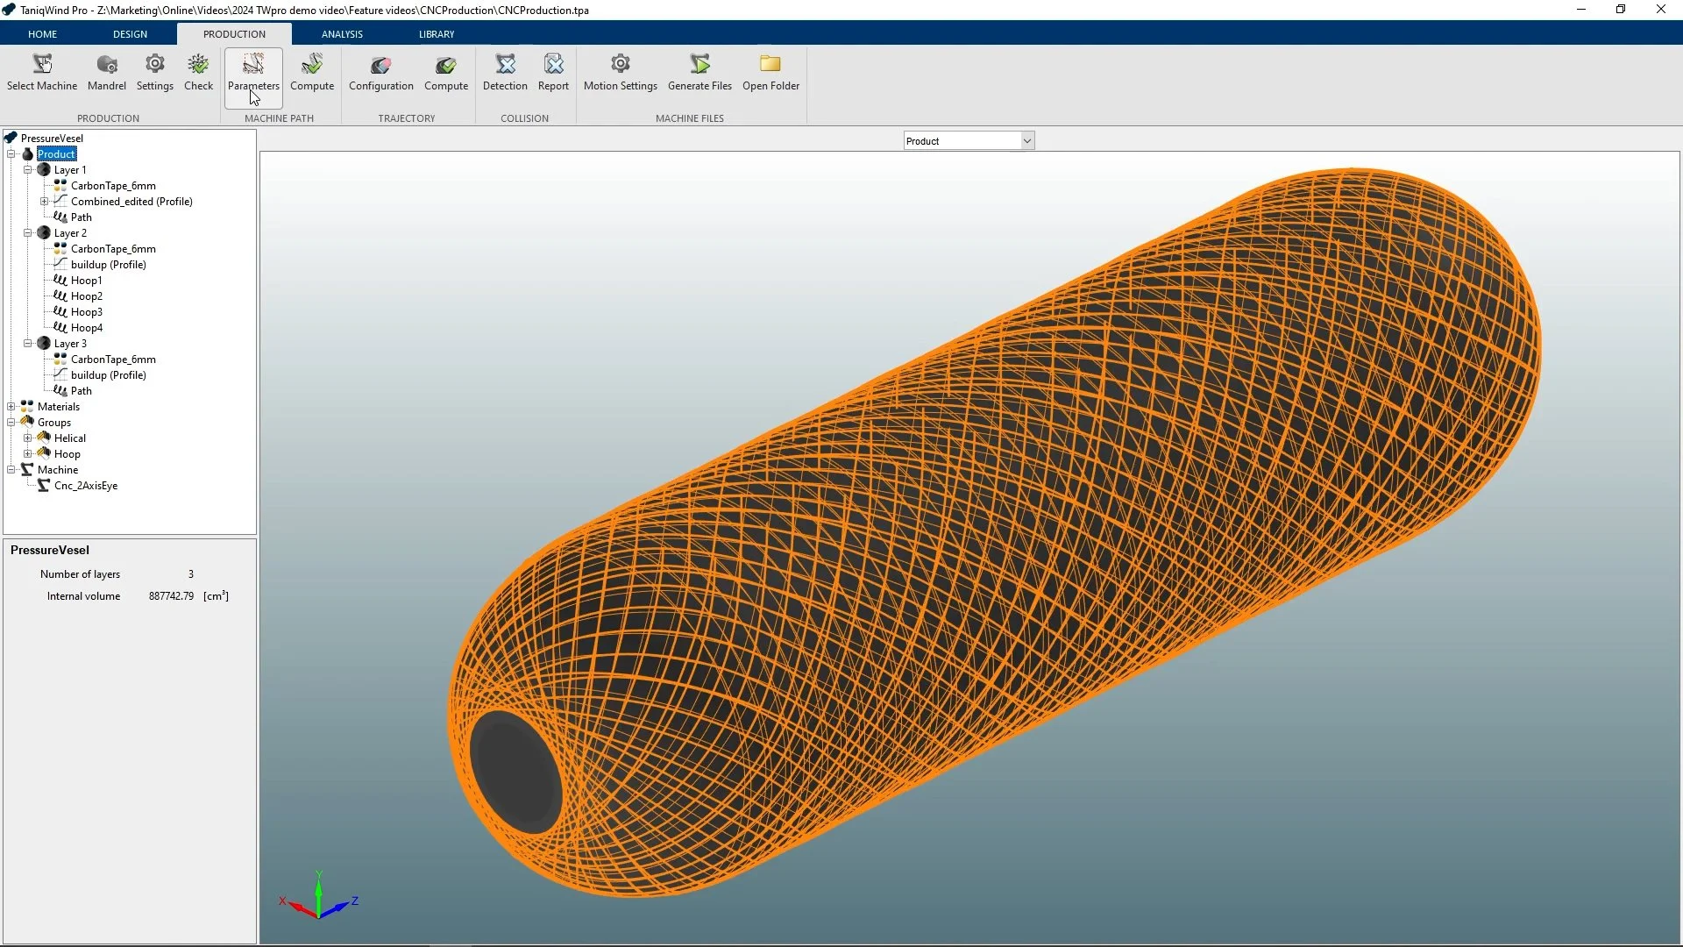Compute the machine path
The height and width of the screenshot is (947, 1683).
tap(312, 72)
